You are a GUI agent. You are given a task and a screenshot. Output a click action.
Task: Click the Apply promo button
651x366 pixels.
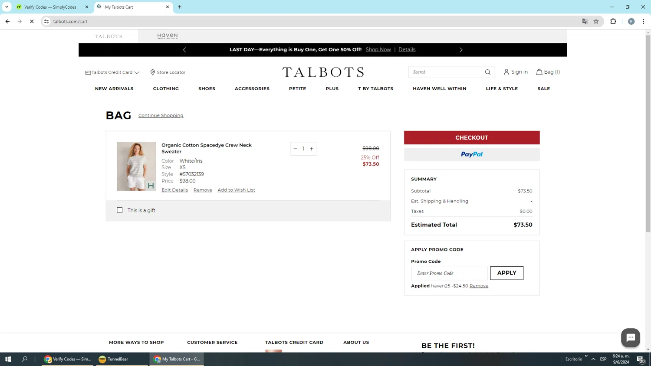click(506, 273)
